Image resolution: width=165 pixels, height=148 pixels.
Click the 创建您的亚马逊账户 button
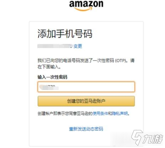point(86,101)
